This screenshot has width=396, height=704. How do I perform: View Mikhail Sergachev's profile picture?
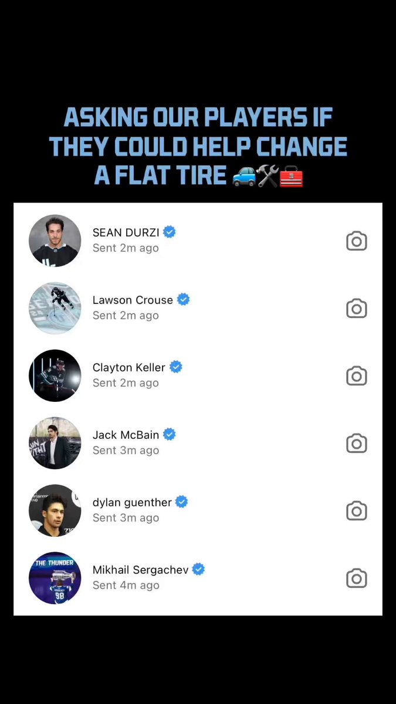55,578
